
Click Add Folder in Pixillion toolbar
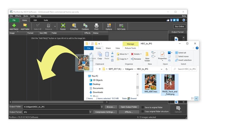(25, 27)
